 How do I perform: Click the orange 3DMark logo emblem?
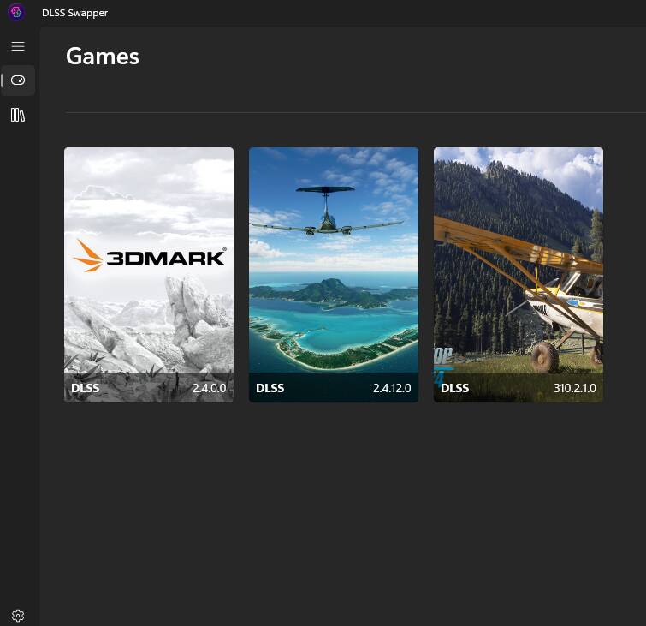(x=88, y=256)
